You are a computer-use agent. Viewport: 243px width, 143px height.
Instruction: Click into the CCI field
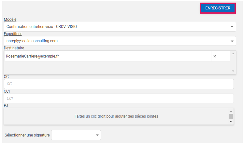(119, 98)
